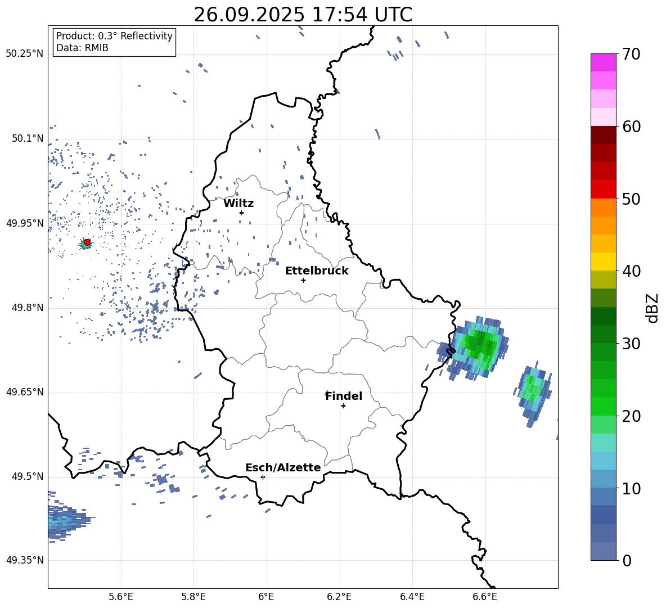This screenshot has width=666, height=608.
Task: Click the colorbar tick label 10
Action: tap(631, 488)
